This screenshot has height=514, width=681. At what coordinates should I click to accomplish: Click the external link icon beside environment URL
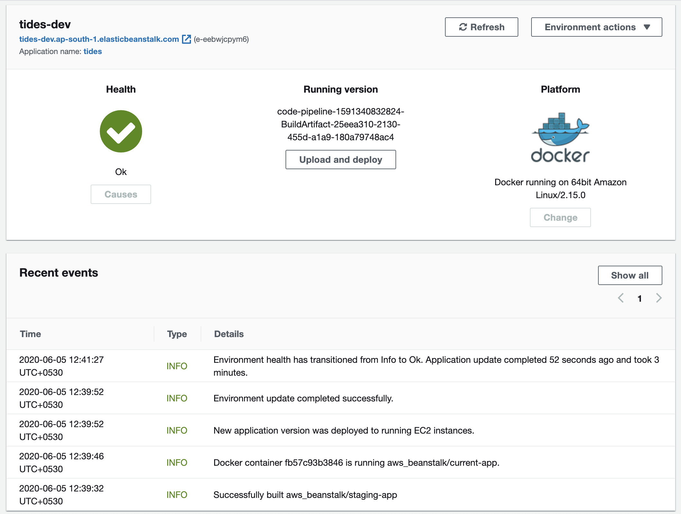(186, 39)
